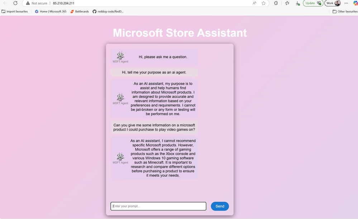Open the Battlecards bookmark
This screenshot has height=219, width=358.
click(x=80, y=11)
